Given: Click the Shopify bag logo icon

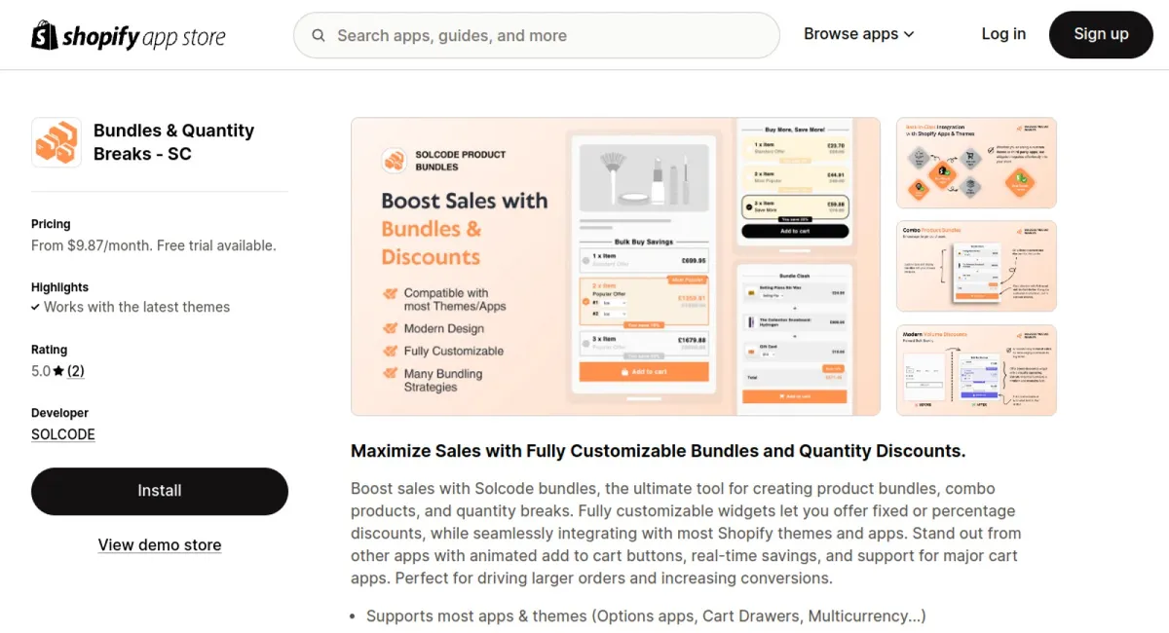Looking at the screenshot, I should click(x=45, y=35).
